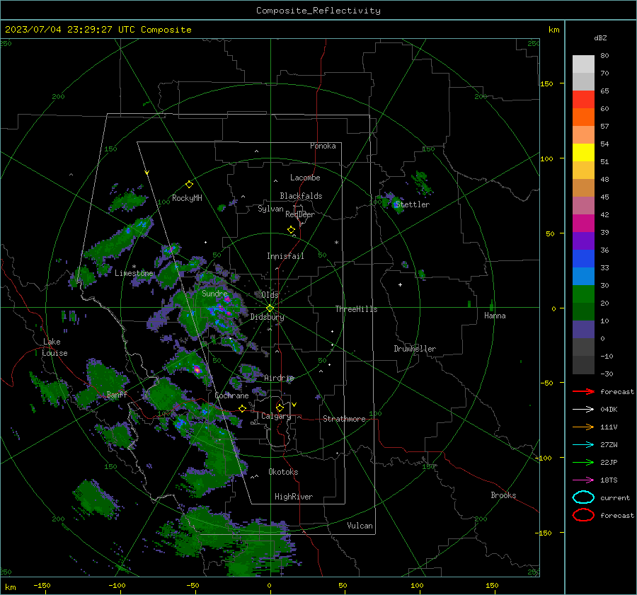Click the Olds town label
The width and height of the screenshot is (637, 595).
[270, 294]
